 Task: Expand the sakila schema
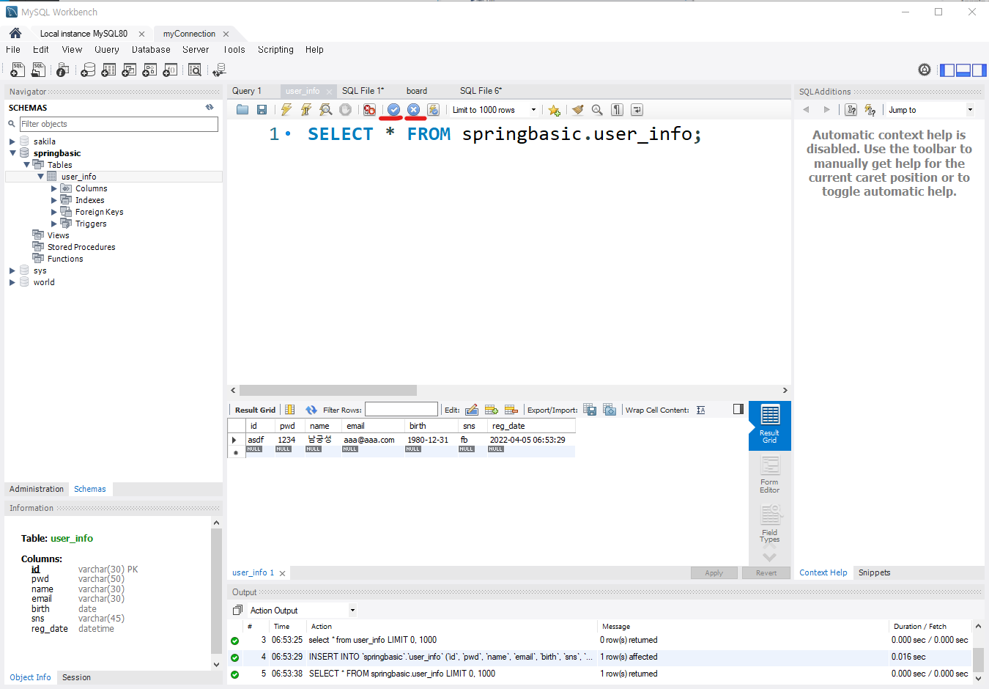[12, 141]
